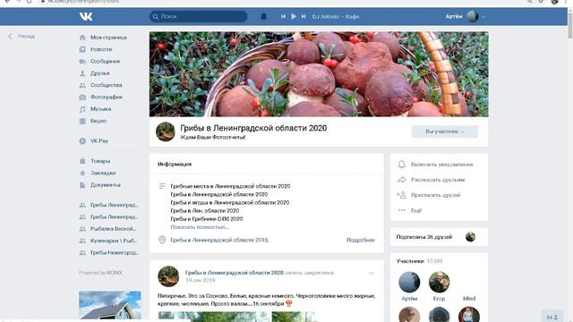Image resolution: width=573 pixels, height=322 pixels.
Task: Click the location pin icon in Информация
Action: 162,240
